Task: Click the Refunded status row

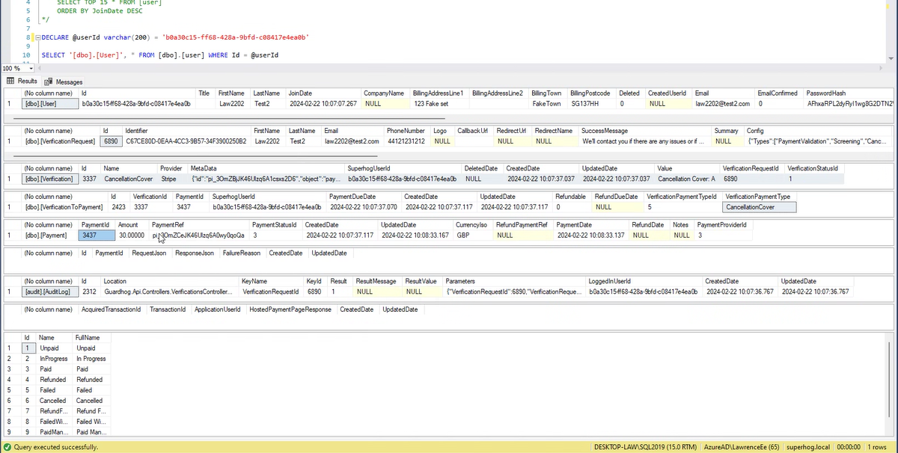Action: (53, 379)
